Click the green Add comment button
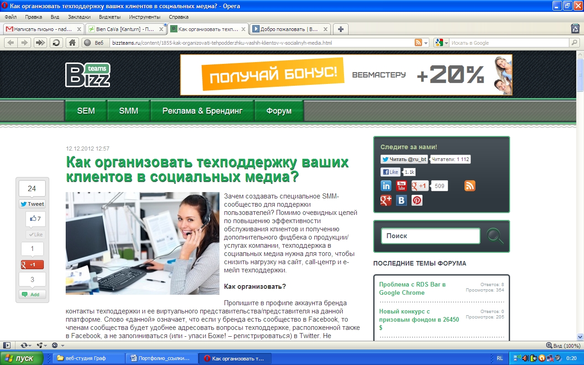The image size is (584, 365). tap(32, 294)
